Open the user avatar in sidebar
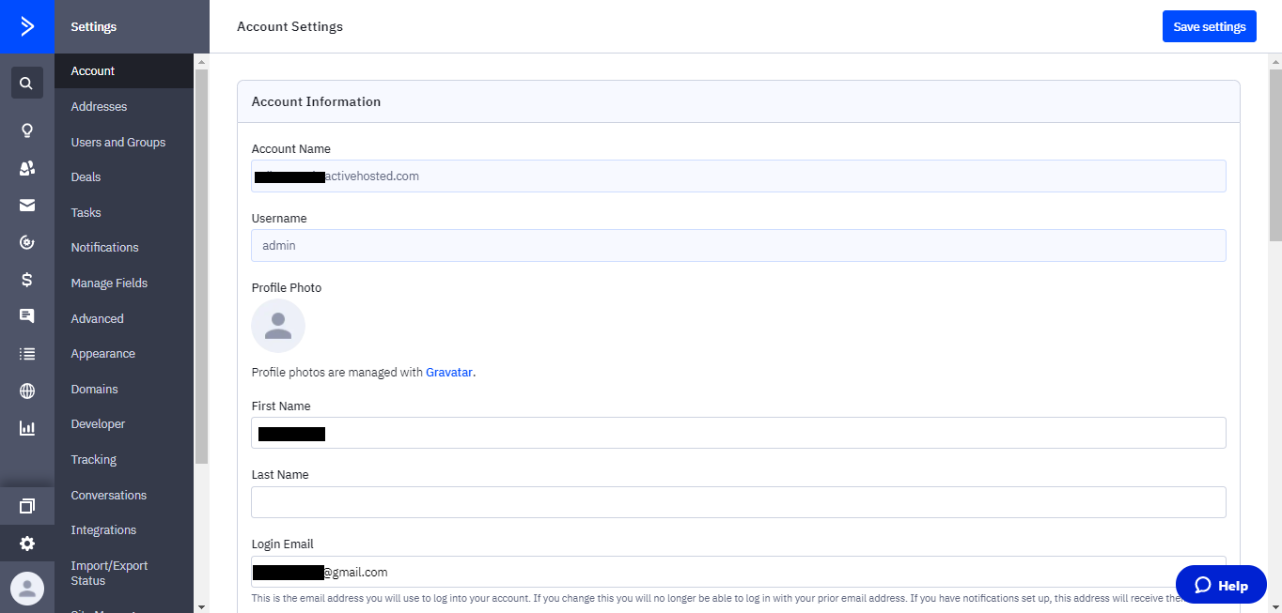 27,589
